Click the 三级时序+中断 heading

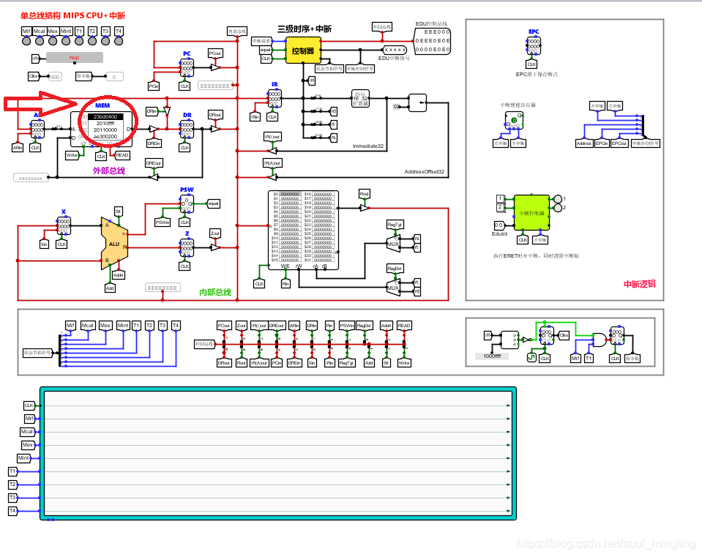[x=305, y=29]
